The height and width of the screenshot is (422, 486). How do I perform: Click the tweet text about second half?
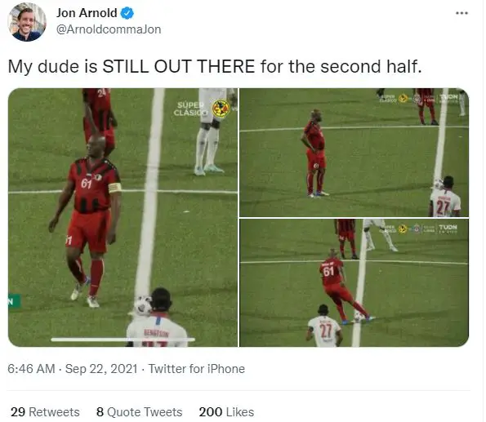(215, 67)
